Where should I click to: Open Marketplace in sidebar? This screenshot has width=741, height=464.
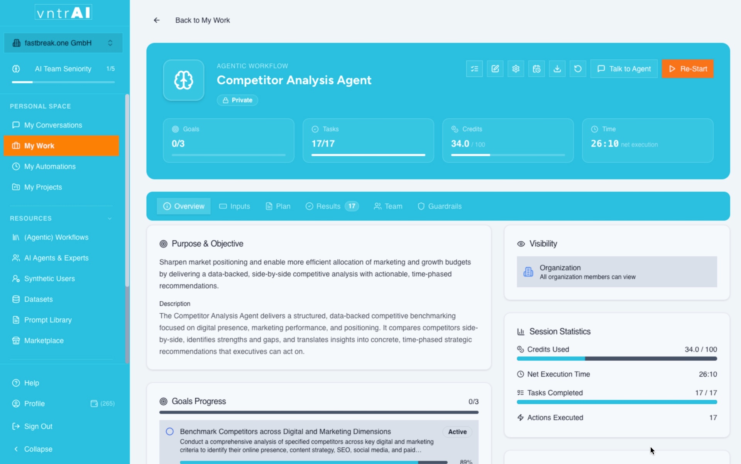tap(61, 341)
